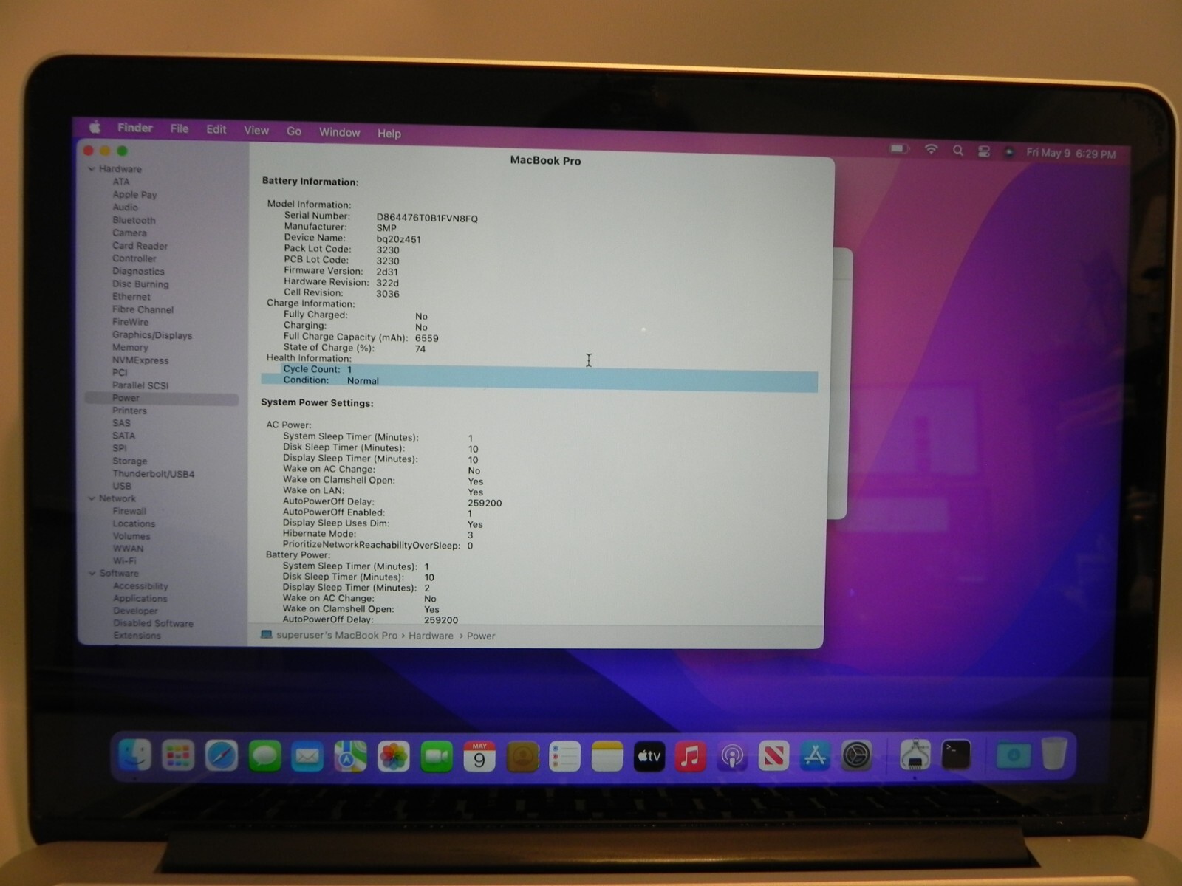
Task: Click the date and time in menu bar
Action: pos(1071,154)
